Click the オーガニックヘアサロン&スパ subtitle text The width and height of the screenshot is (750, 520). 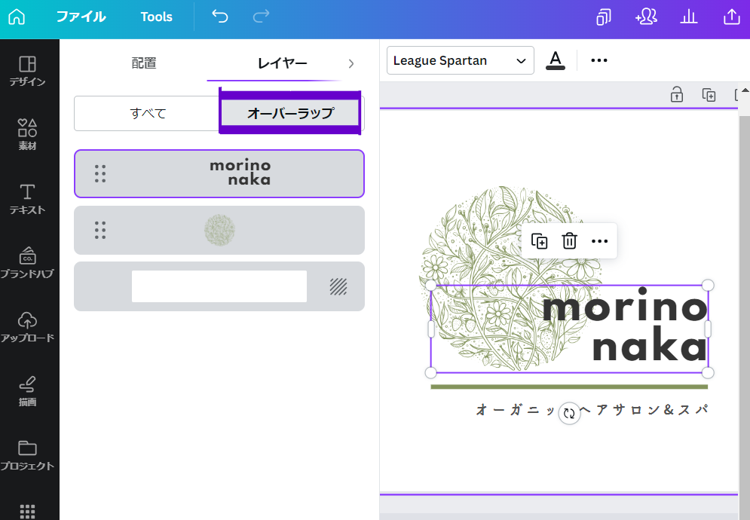(x=592, y=409)
